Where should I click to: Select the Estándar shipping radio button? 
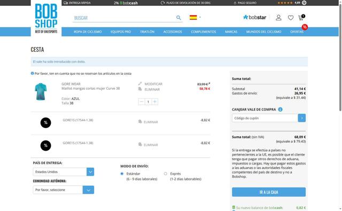pyautogui.click(x=122, y=174)
